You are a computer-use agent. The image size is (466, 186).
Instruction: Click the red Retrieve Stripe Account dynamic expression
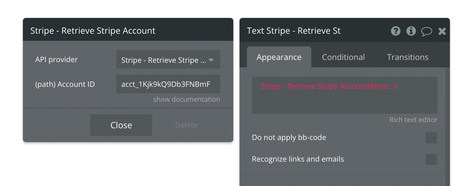pos(328,86)
